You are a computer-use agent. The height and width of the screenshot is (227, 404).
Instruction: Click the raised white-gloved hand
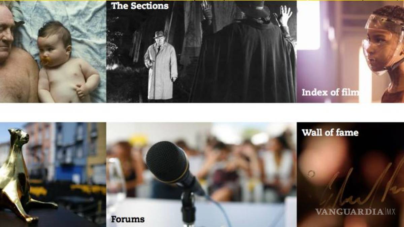point(285,15)
